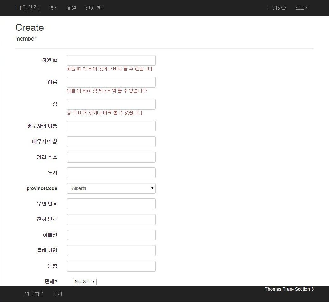Open the 면세? Not Set dropdown
The image size is (329, 302).
click(84, 282)
